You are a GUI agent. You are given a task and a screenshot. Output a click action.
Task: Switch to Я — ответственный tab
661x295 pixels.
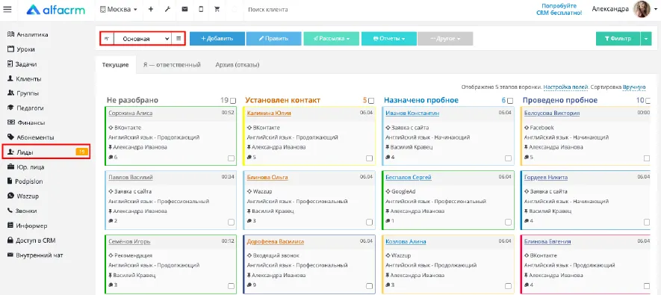[x=172, y=65]
